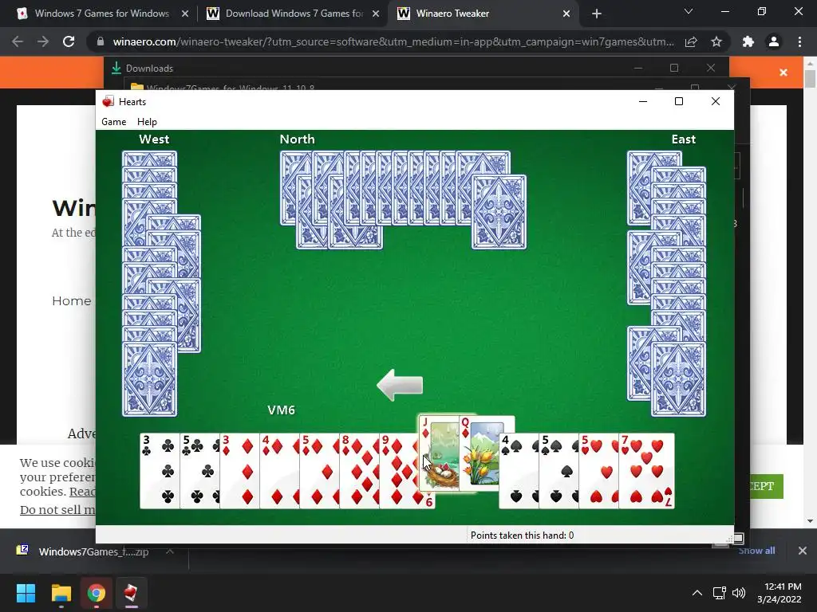Go forward in Chrome
817x612 pixels.
point(43,41)
